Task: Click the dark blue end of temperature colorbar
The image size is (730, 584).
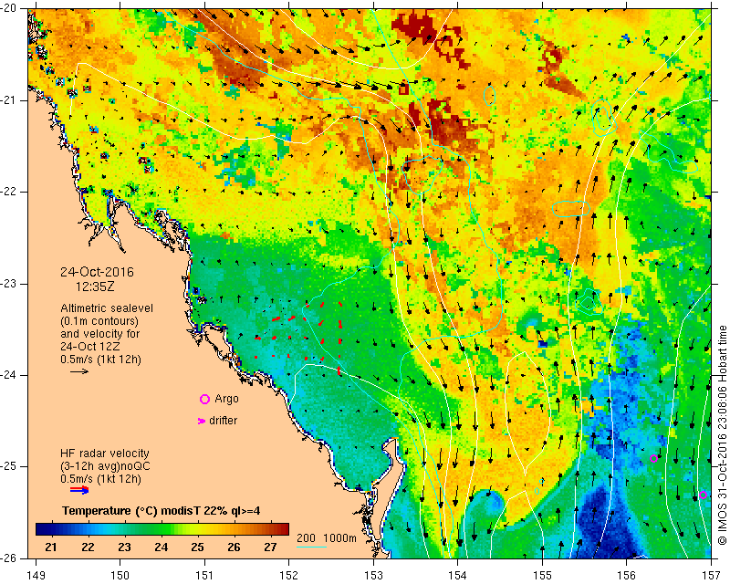Action: click(x=42, y=528)
